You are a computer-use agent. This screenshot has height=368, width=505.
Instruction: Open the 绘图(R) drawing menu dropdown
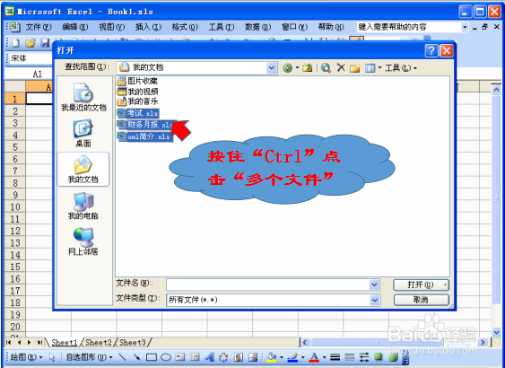pyautogui.click(x=26, y=357)
